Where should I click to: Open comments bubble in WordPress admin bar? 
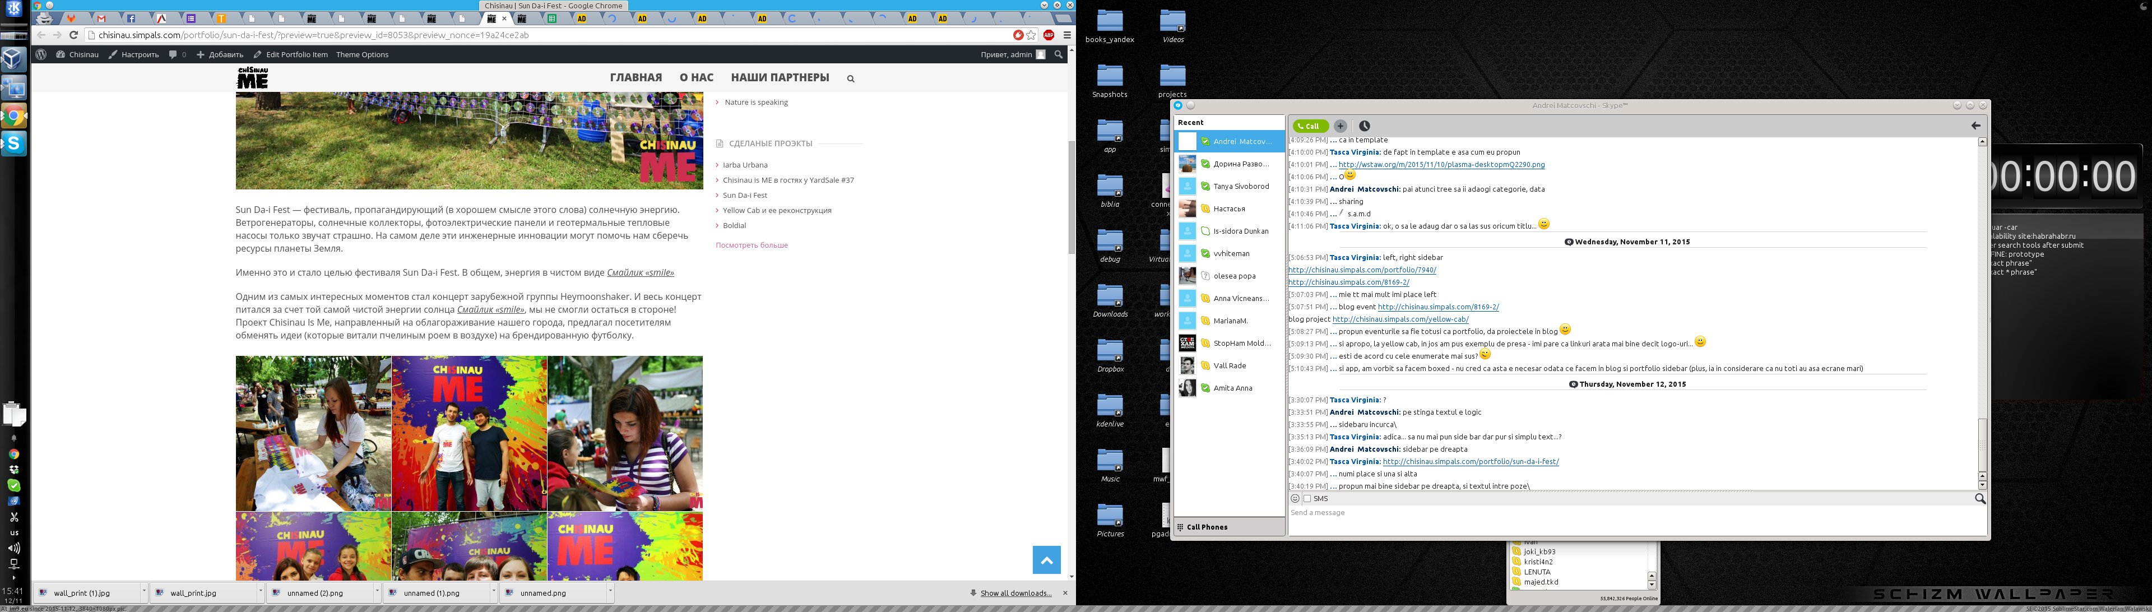coord(177,54)
